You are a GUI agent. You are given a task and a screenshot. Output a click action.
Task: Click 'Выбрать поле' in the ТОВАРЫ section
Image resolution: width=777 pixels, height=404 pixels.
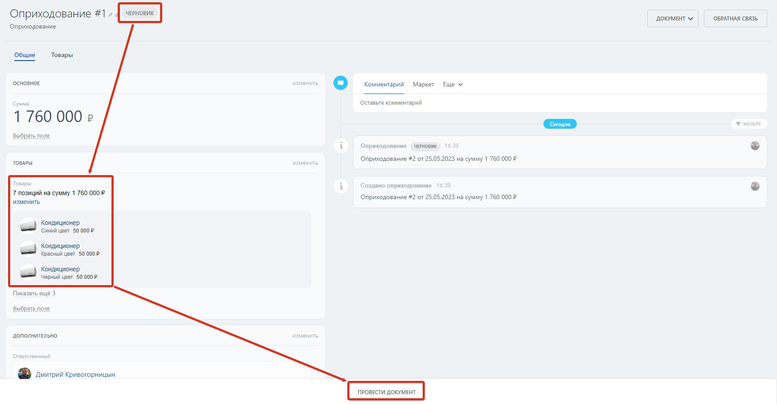[31, 309]
